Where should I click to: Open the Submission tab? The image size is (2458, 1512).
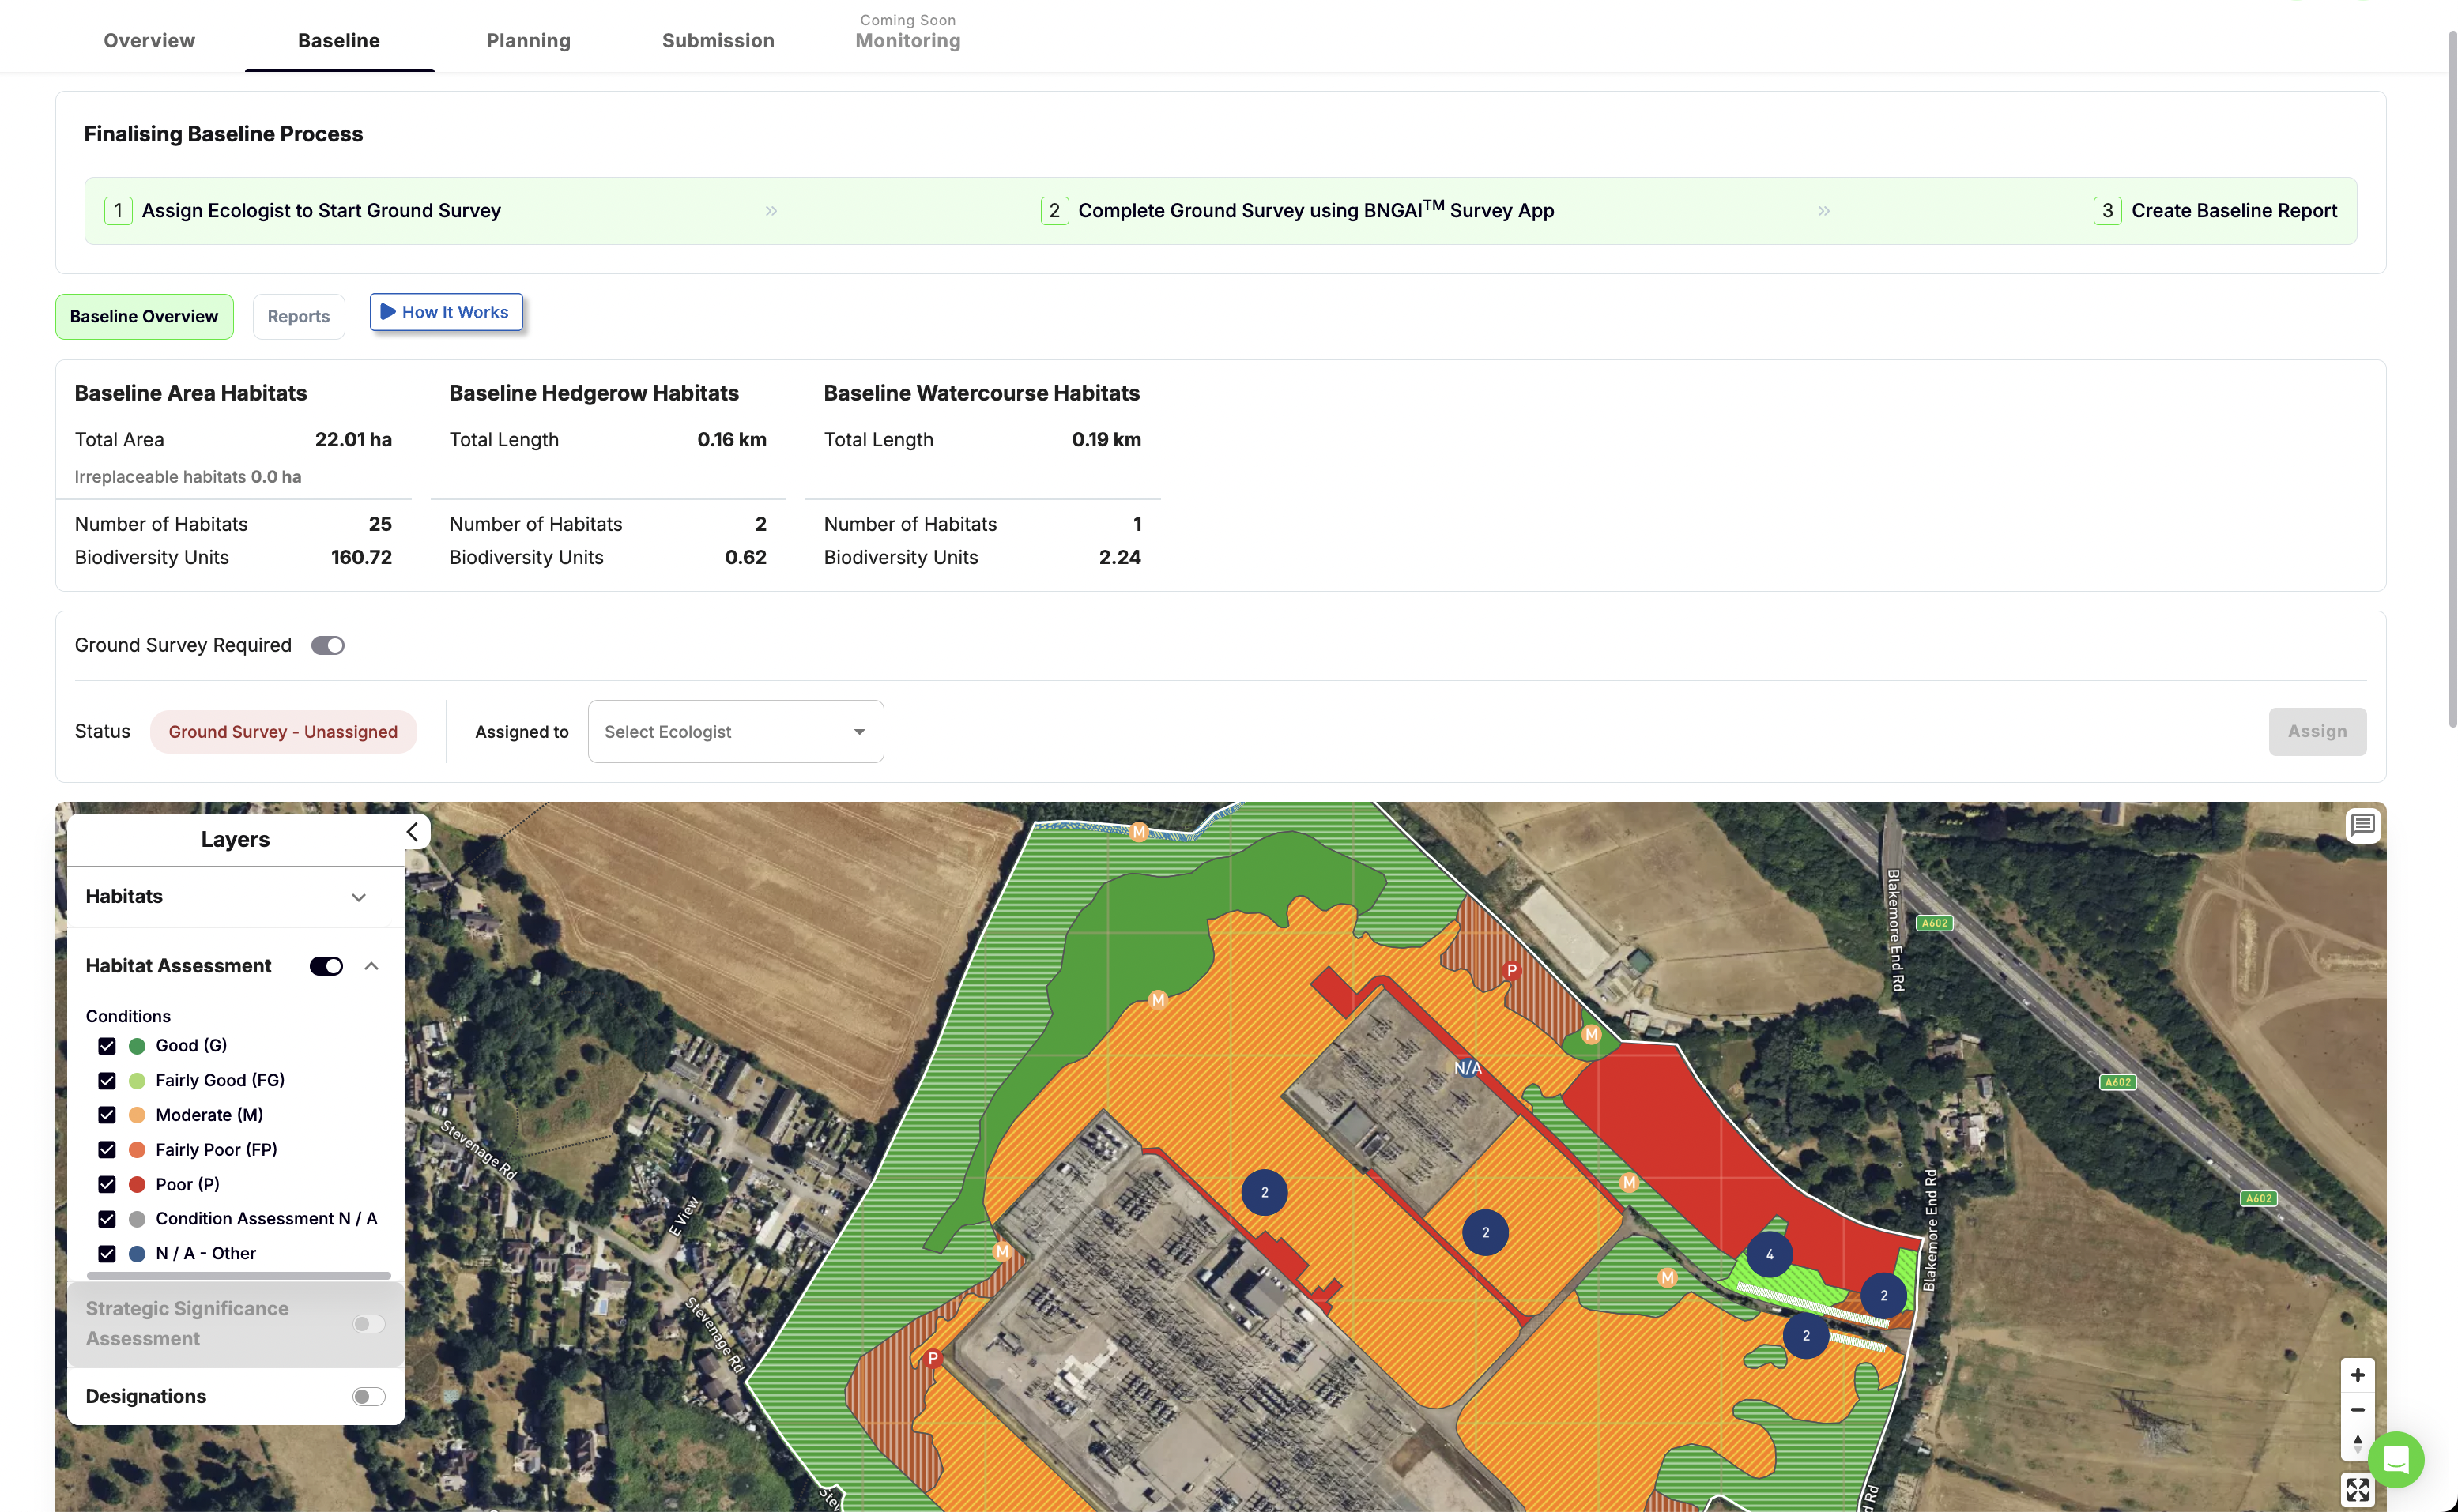[x=718, y=41]
